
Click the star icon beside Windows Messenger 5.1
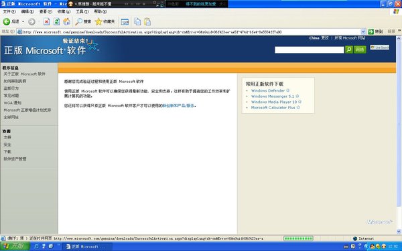point(297,96)
